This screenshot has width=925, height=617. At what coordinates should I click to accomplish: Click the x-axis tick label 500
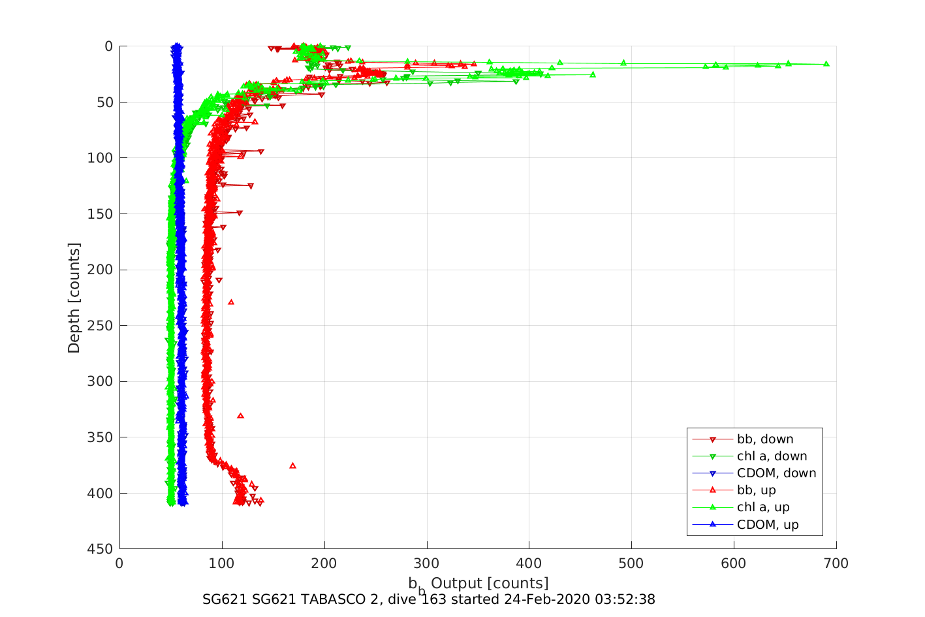[631, 563]
